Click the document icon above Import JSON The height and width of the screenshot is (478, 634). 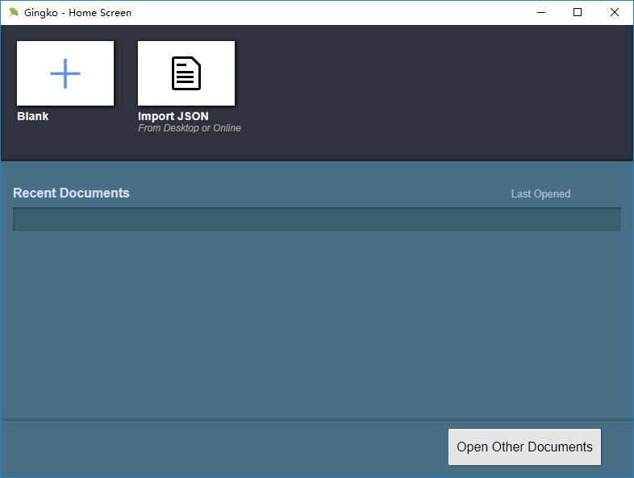click(x=186, y=73)
